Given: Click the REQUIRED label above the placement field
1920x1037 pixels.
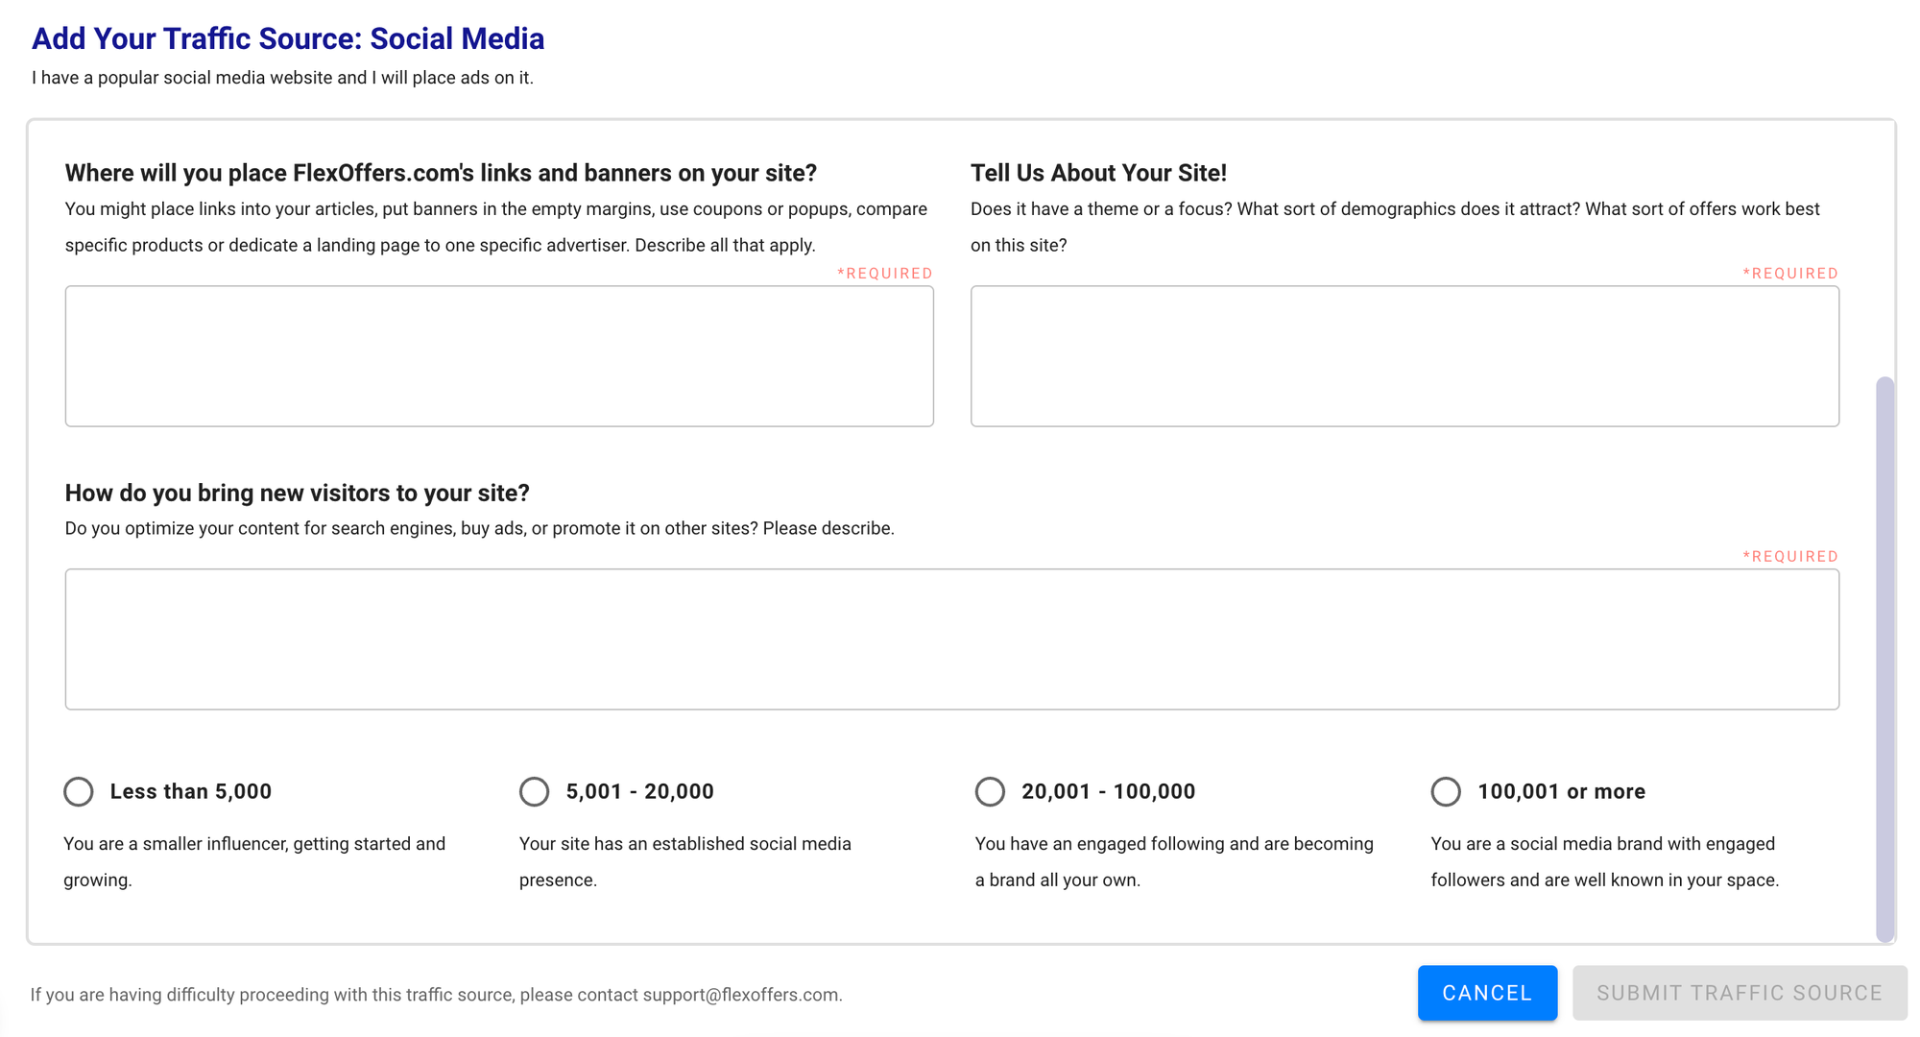Looking at the screenshot, I should click(x=885, y=273).
